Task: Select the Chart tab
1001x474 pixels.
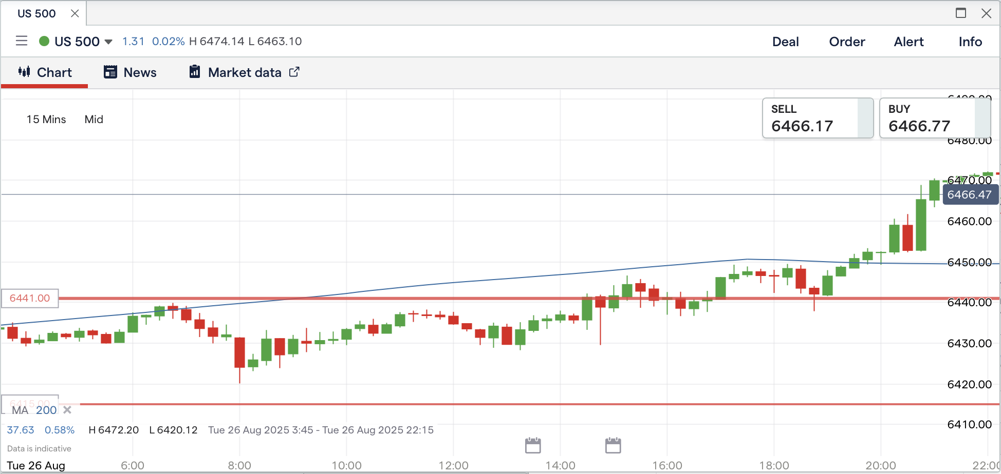Action: [x=45, y=72]
